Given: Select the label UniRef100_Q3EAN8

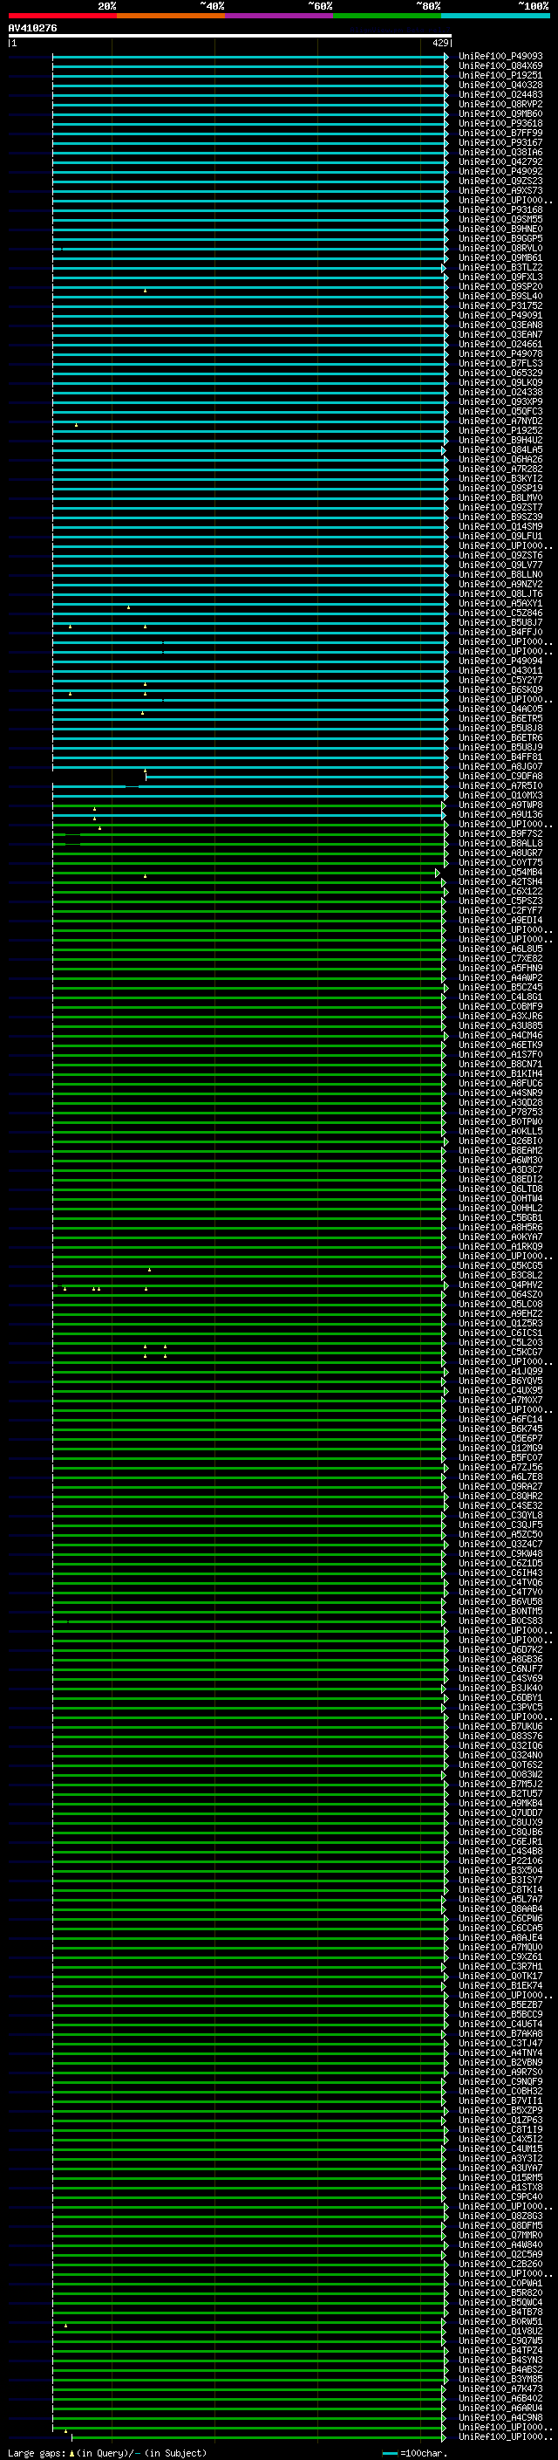Looking at the screenshot, I should [500, 325].
